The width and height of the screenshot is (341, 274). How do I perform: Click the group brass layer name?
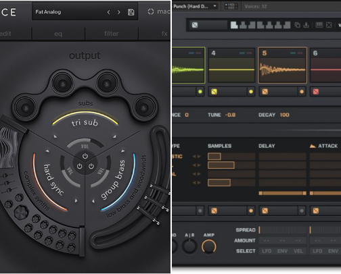(x=112, y=180)
